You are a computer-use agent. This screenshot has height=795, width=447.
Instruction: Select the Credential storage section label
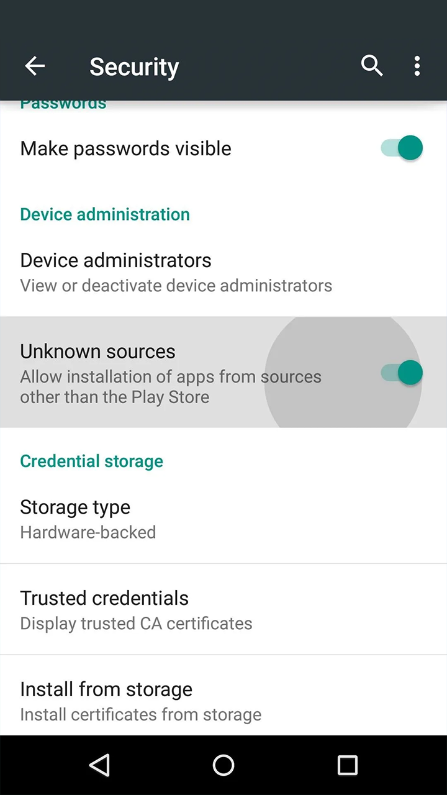91,461
